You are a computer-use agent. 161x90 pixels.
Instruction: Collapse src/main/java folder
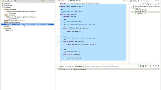(x=5, y=9)
